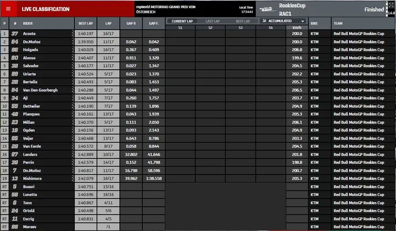396x231 pixels.
Task: Click bike number 37
Action: pos(15,34)
